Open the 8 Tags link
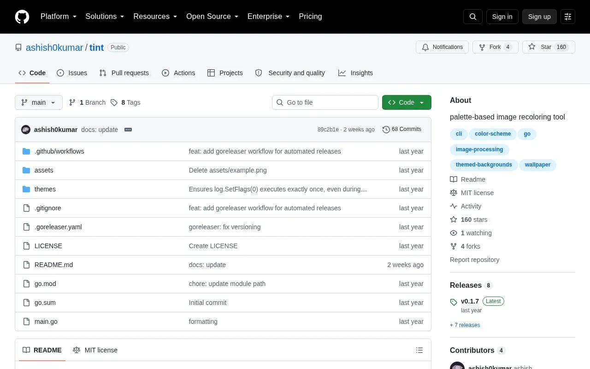 coord(125,102)
